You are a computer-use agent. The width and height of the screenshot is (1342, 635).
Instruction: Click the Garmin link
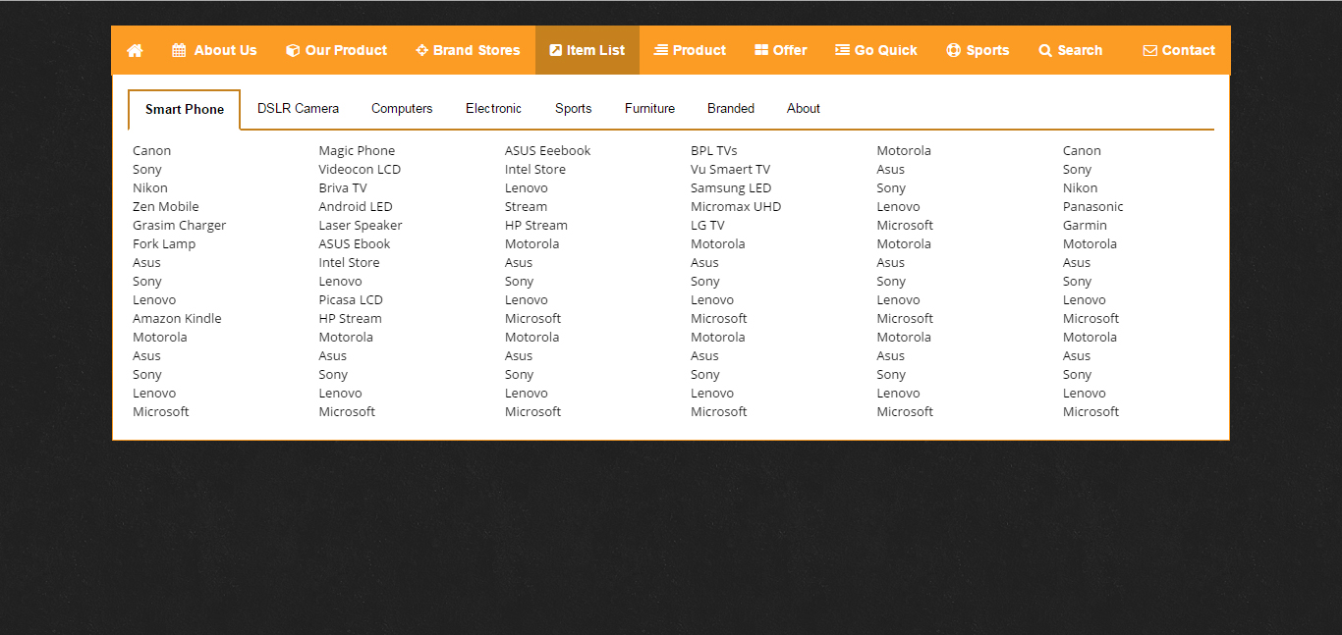1085,225
